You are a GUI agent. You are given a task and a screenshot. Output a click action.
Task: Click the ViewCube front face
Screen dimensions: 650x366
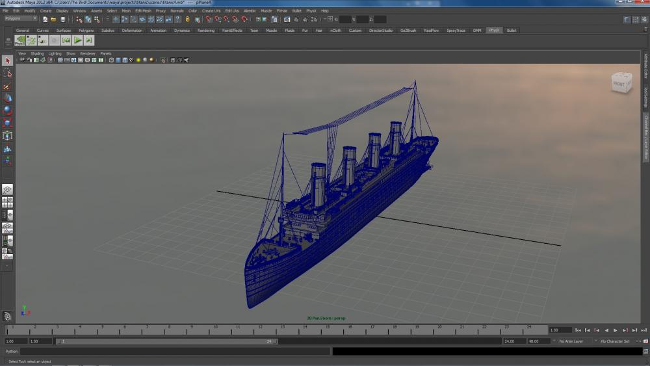pyautogui.click(x=620, y=83)
